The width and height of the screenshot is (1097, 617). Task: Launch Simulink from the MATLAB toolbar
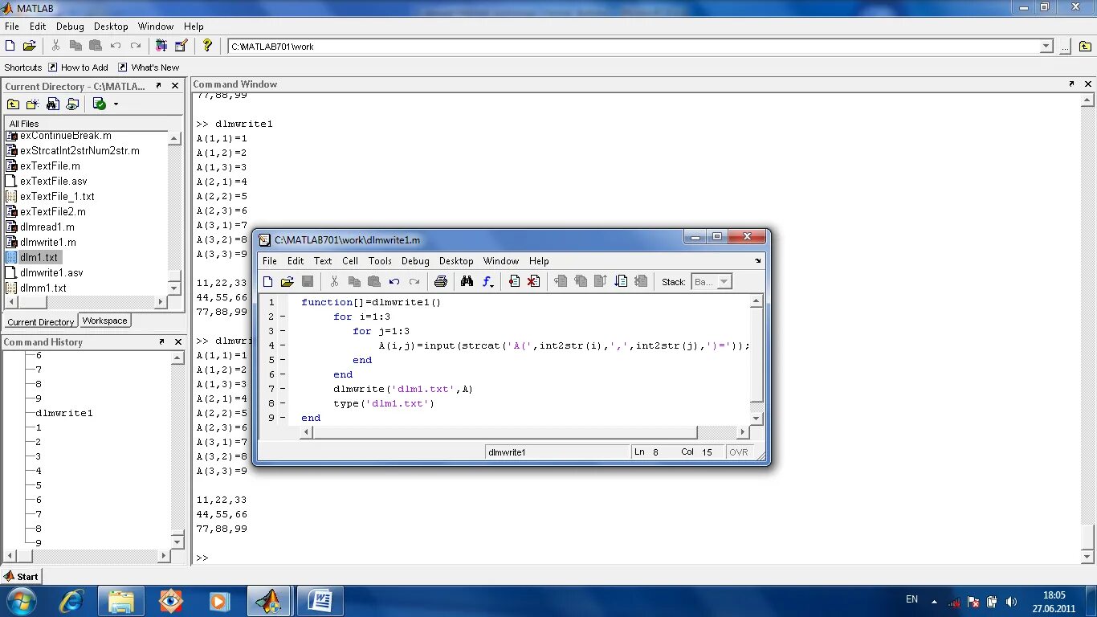[x=161, y=46]
